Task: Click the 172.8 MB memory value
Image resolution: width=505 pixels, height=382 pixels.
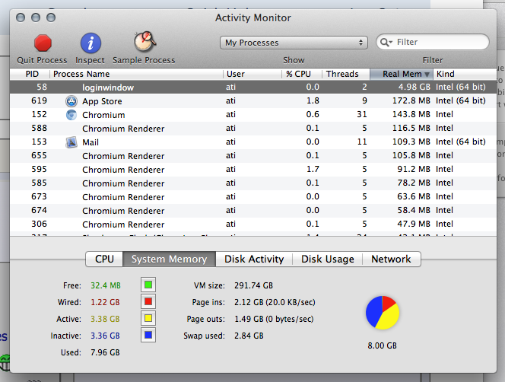Action: pyautogui.click(x=411, y=100)
